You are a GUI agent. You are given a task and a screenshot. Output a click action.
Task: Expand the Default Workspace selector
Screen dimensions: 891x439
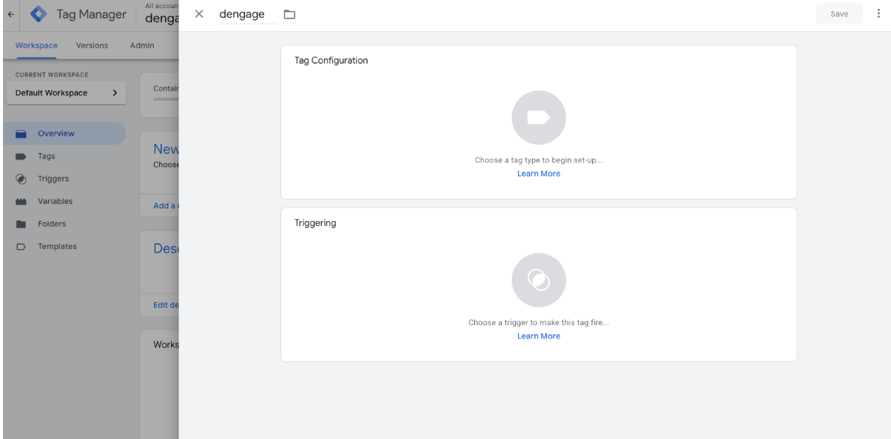[66, 93]
